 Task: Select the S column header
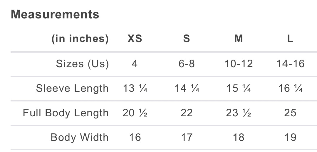pyautogui.click(x=187, y=39)
